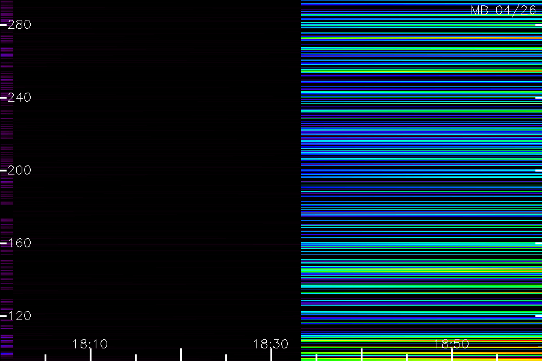
Task: Click the 120 axis label
Action: [19, 316]
